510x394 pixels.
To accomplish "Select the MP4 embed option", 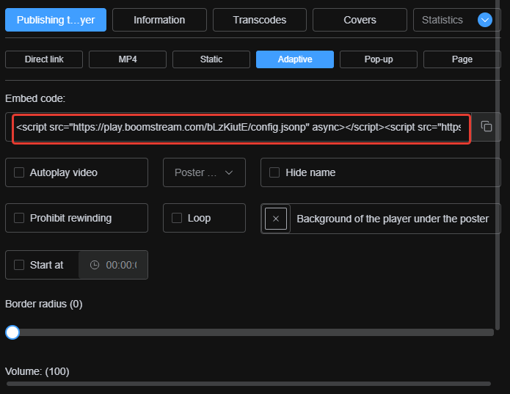I will coord(128,59).
